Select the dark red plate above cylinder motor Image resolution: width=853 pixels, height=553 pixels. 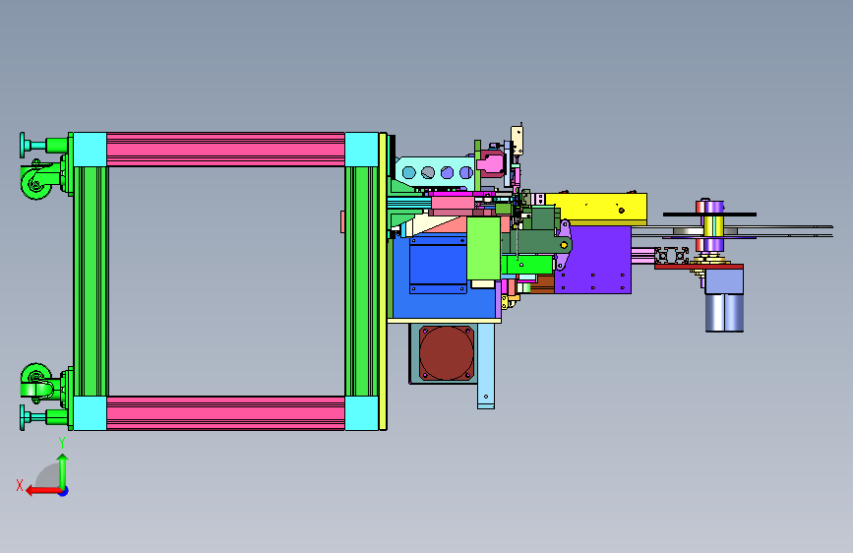pyautogui.click(x=700, y=267)
